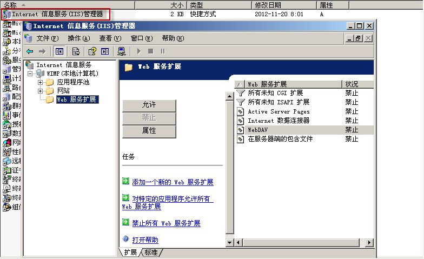Click the horizontal scrollbar right arrow
The image size is (424, 259).
coord(369,242)
